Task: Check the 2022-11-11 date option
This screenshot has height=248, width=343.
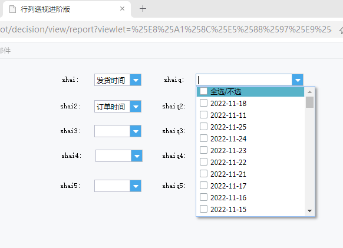Action: (x=203, y=115)
